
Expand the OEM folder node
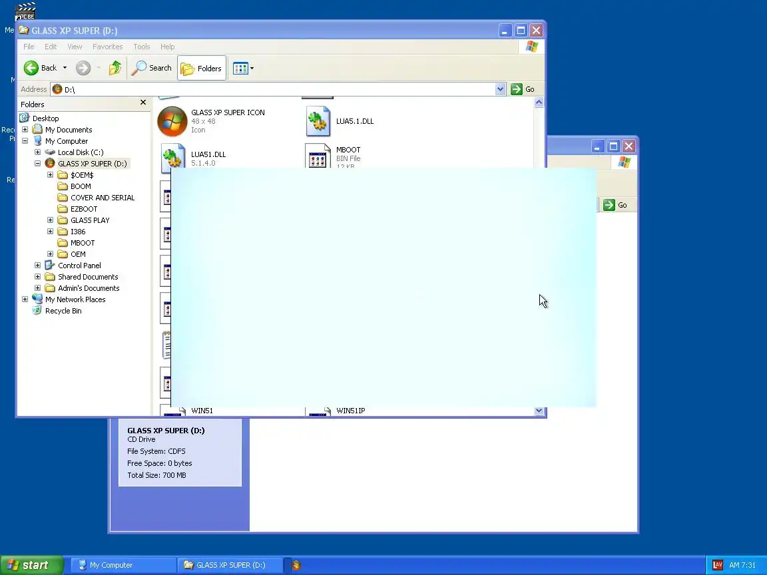[51, 254]
